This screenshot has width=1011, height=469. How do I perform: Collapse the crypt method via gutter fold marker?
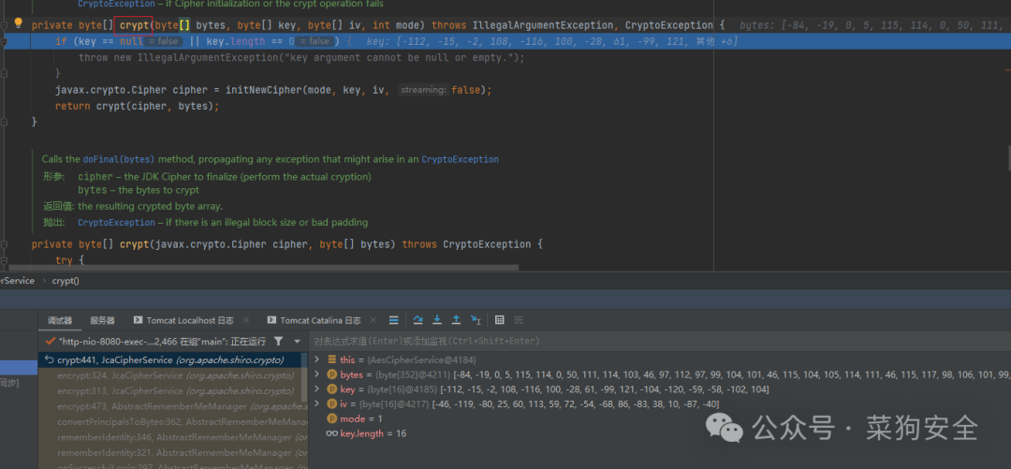coord(5,25)
